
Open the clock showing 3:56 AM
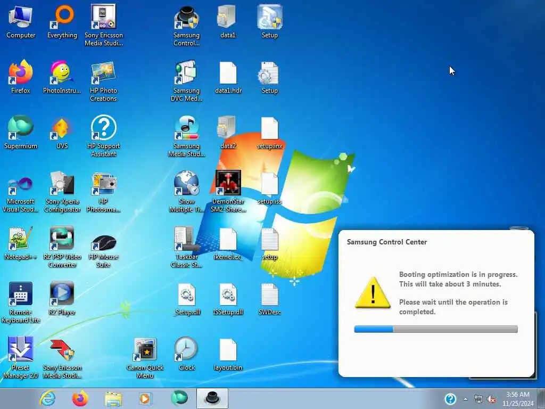coord(517,399)
